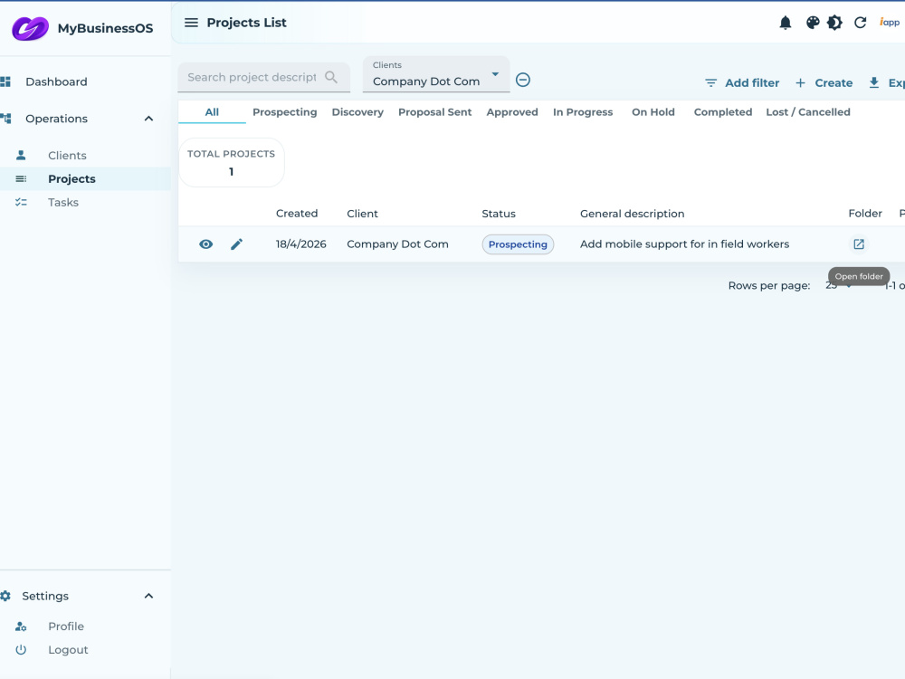905x679 pixels.
Task: Switch to the Lost / Cancelled tab
Action: pyautogui.click(x=807, y=112)
